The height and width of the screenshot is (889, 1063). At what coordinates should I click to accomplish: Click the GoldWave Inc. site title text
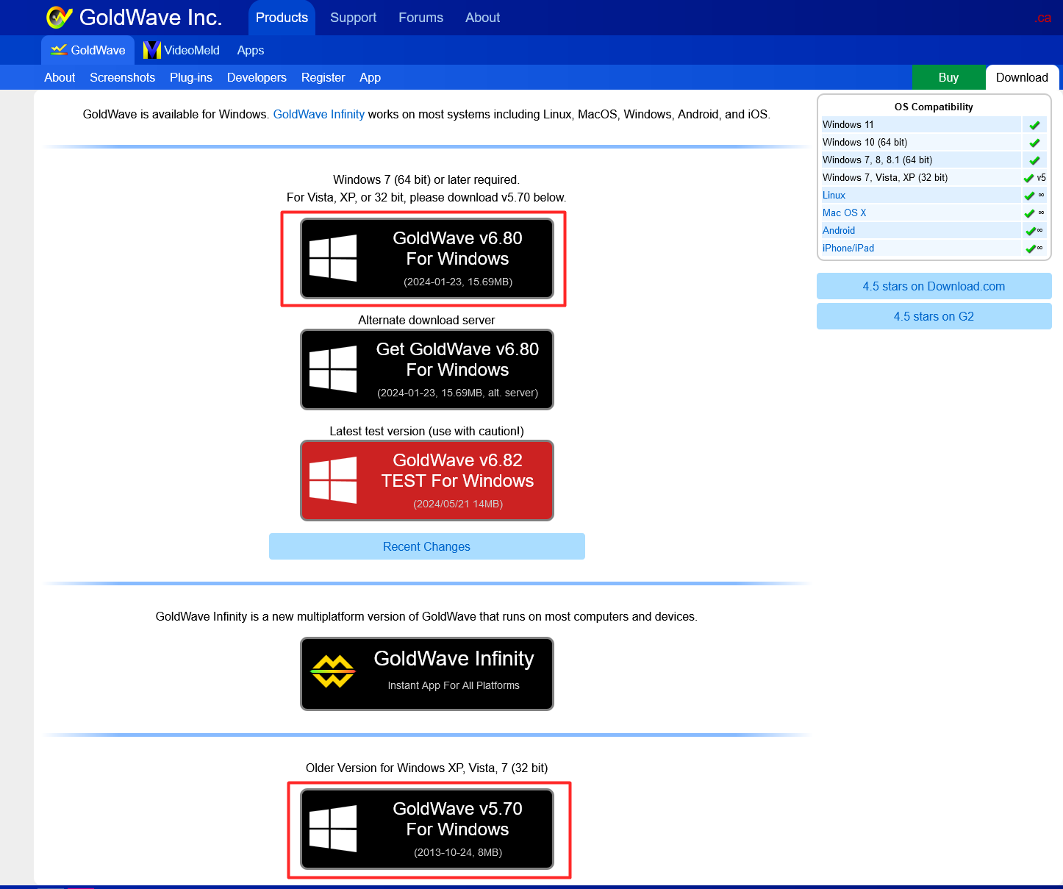(x=151, y=17)
